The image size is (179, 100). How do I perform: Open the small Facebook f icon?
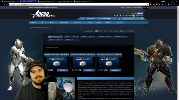coord(123,16)
